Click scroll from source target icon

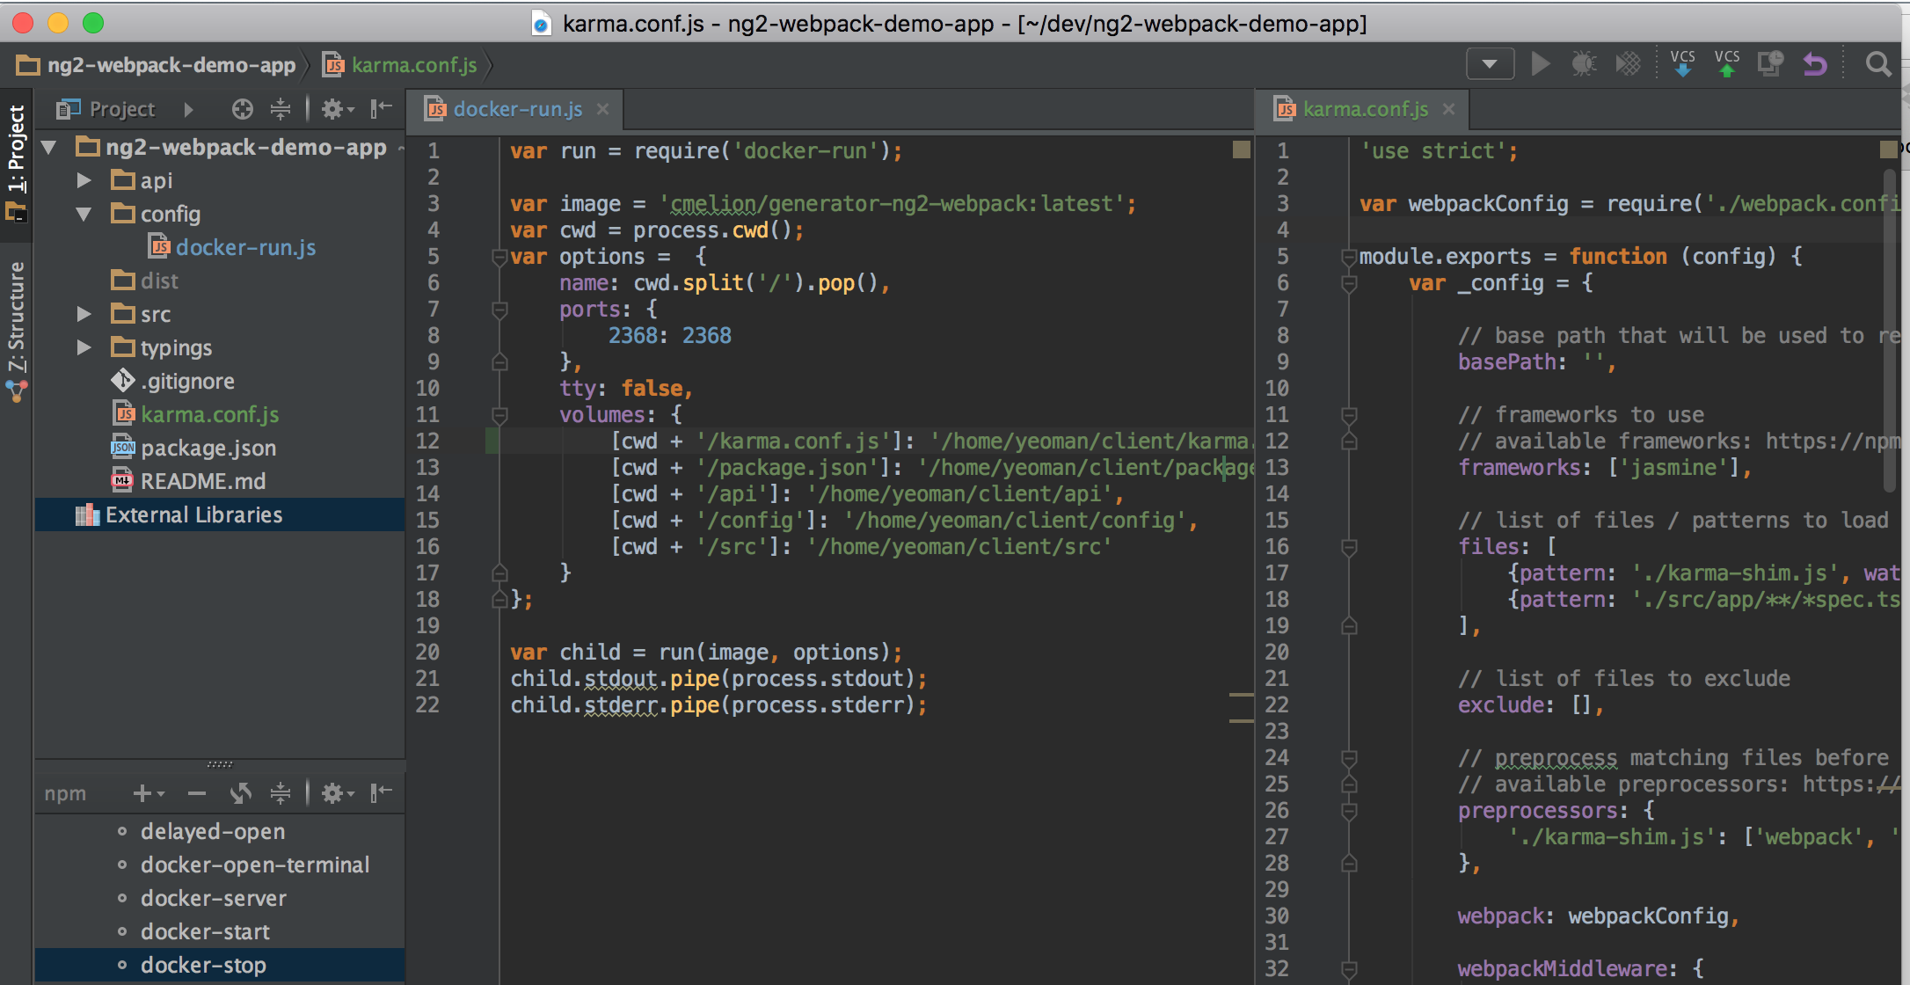(x=242, y=109)
